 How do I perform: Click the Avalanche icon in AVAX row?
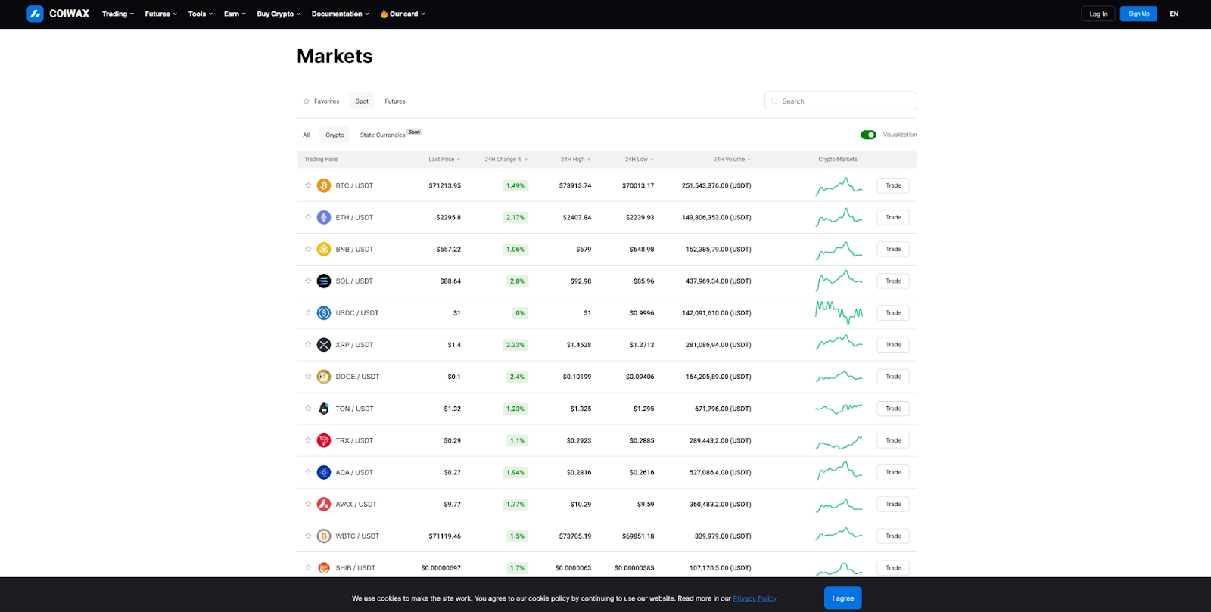click(324, 504)
